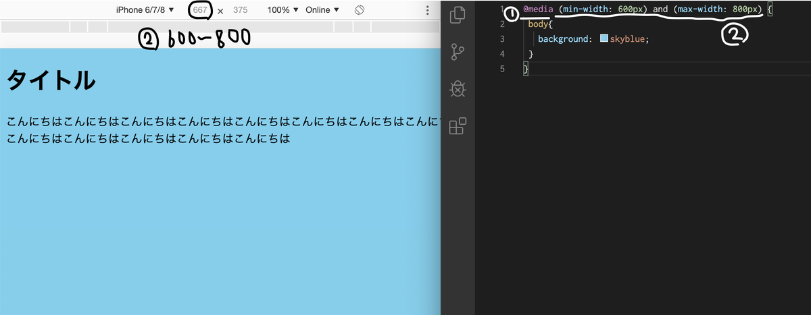Click the background property on line 3
811x315 pixels.
[564, 39]
